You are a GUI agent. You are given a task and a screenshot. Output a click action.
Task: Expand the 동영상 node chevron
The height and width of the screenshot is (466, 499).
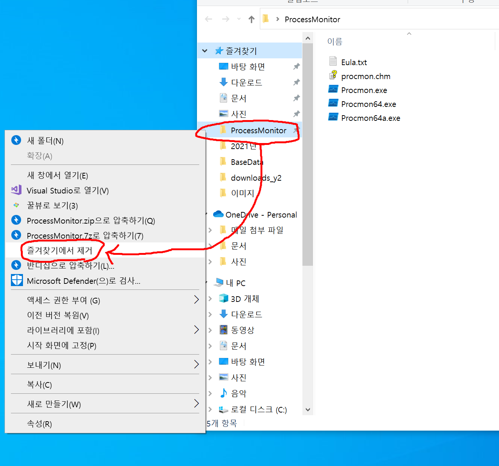pos(210,330)
